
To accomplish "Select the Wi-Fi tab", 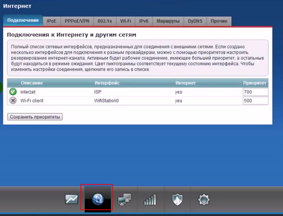I will (126, 21).
